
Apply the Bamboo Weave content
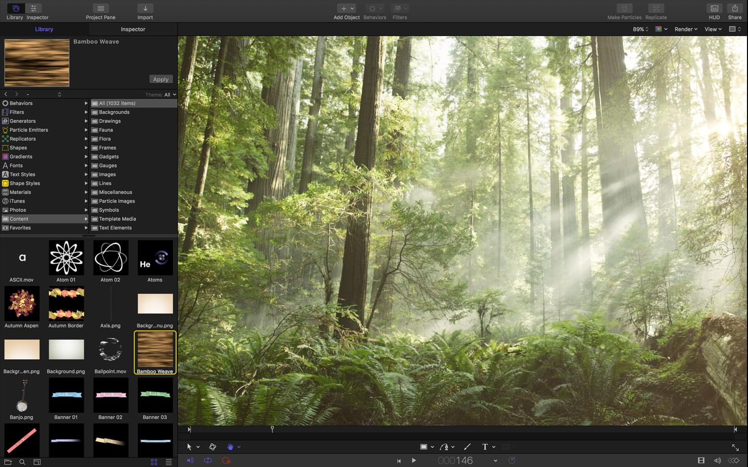click(x=161, y=79)
